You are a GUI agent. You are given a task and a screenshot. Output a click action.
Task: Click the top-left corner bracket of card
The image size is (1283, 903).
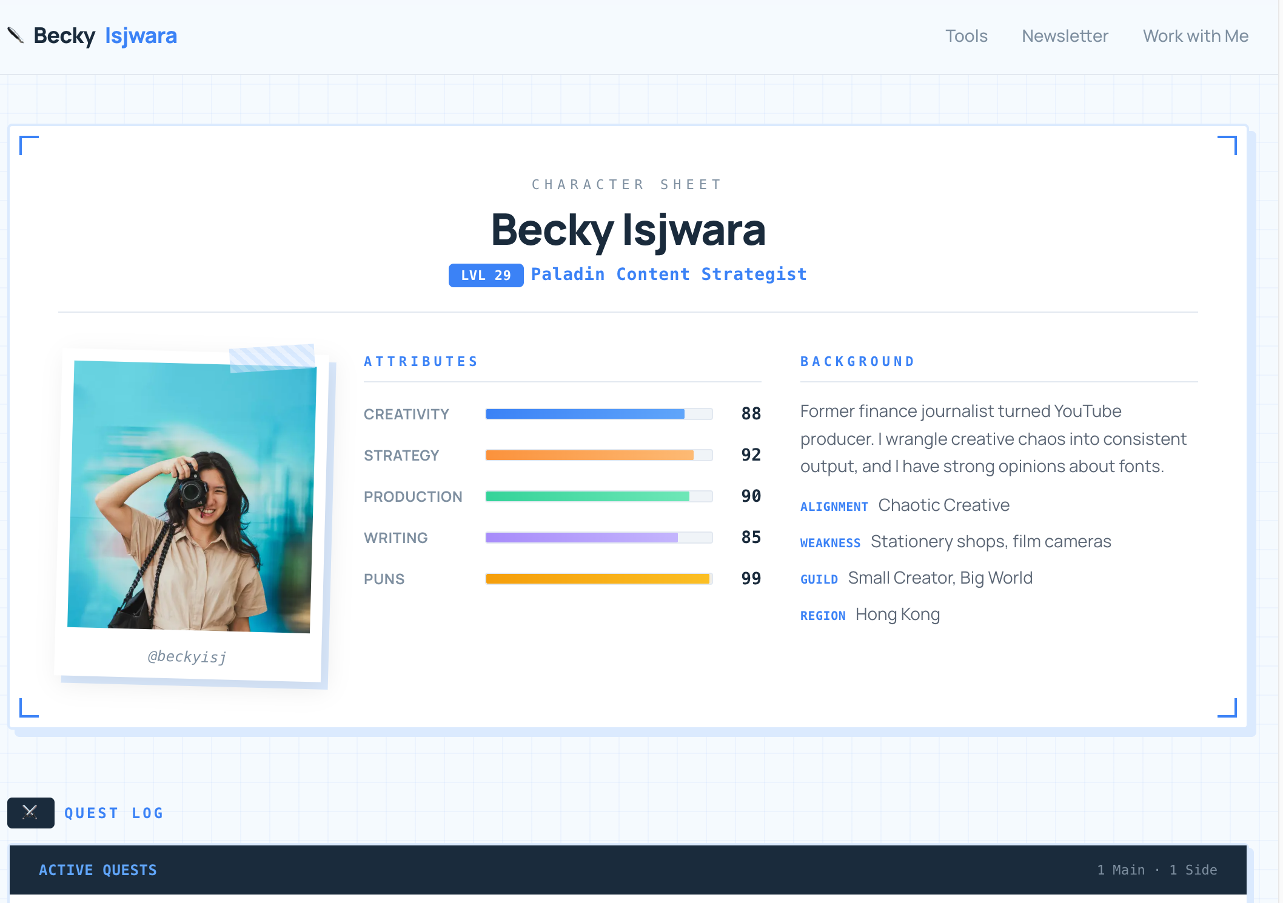(x=28, y=145)
